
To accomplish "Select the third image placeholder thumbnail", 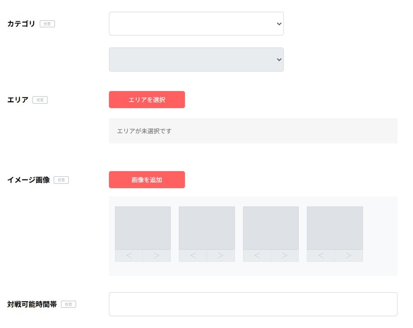I will coord(271,228).
